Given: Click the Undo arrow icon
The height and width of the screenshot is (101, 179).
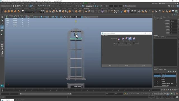Looking at the screenshot, I should [x=20, y=6].
